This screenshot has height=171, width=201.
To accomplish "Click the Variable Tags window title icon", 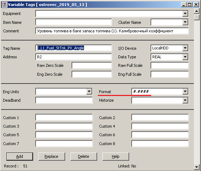I will pyautogui.click(x=5, y=5).
